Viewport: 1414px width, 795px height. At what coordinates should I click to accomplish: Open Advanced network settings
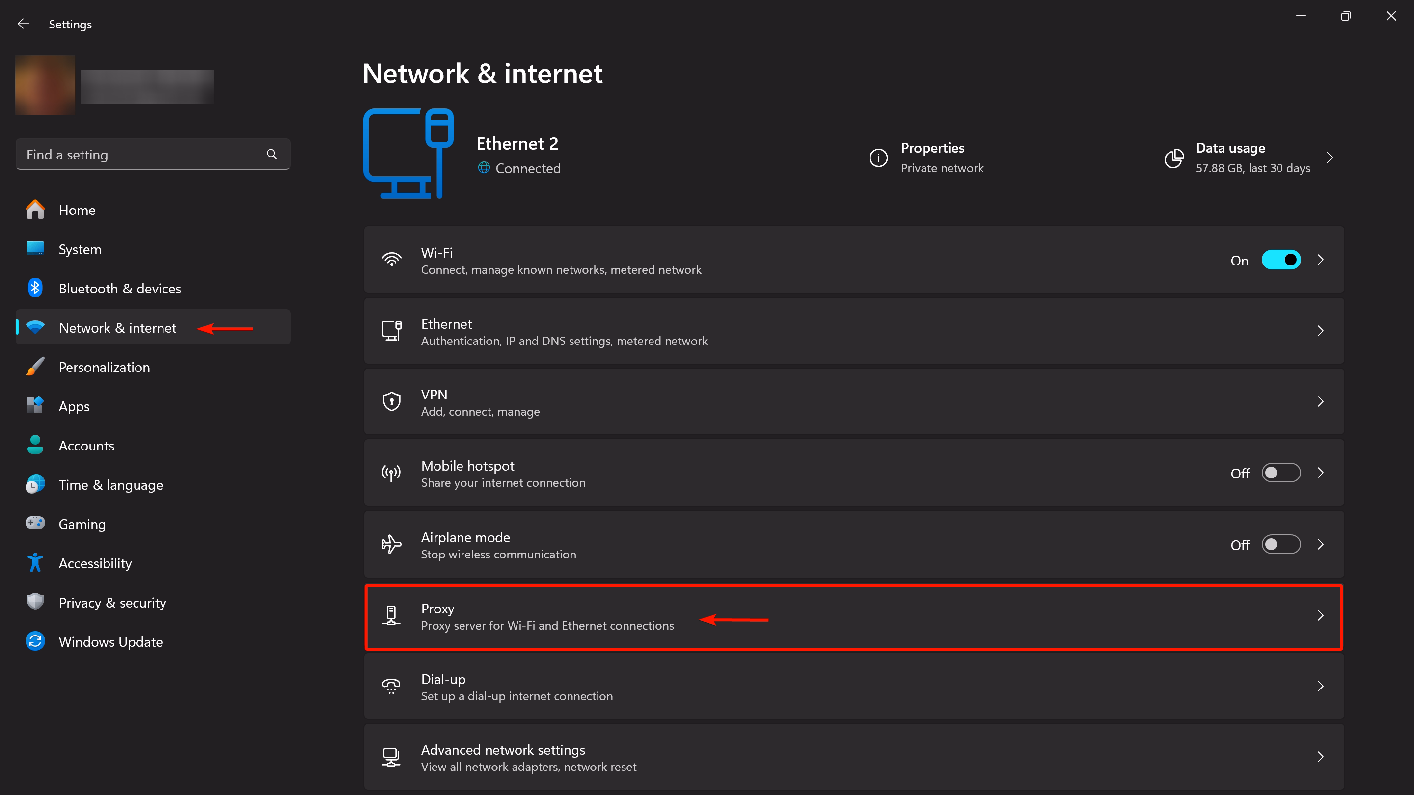[x=854, y=758]
